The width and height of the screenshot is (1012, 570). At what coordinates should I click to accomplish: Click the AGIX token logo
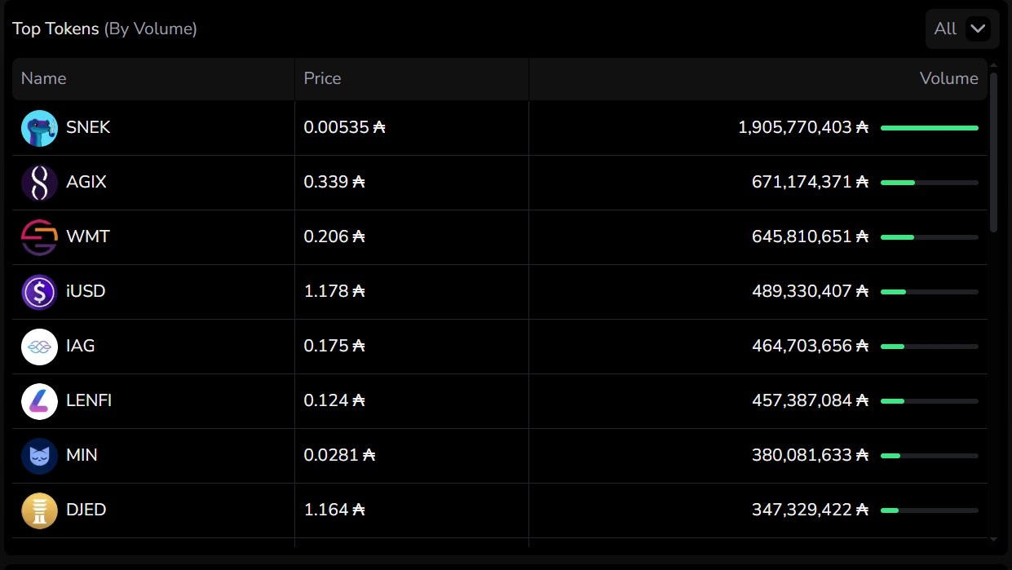(39, 183)
